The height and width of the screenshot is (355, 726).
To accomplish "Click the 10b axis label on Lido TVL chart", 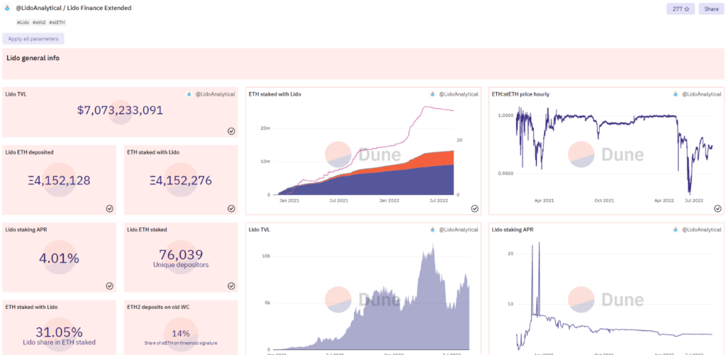I will (x=266, y=256).
